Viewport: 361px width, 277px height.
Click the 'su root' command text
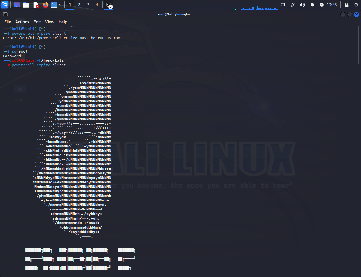(x=20, y=52)
